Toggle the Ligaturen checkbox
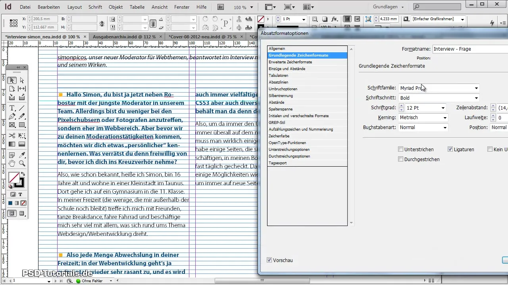 tap(450, 149)
